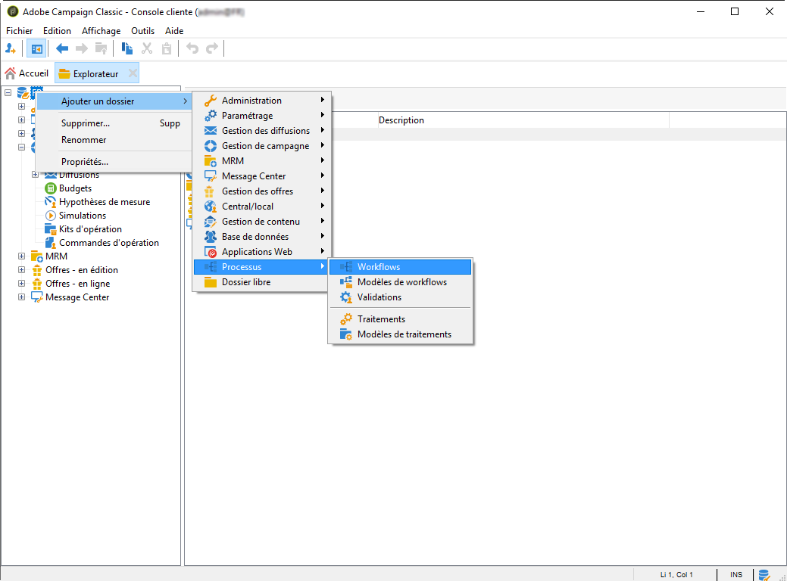Expand the Offres - en édition node
The width and height of the screenshot is (787, 581).
21,270
